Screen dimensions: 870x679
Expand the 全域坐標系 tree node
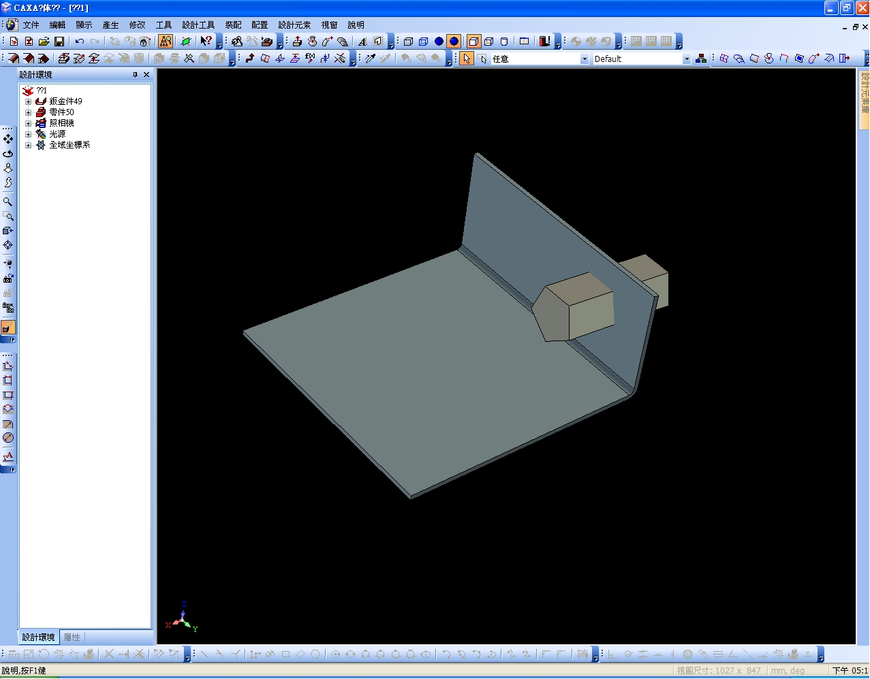click(29, 145)
